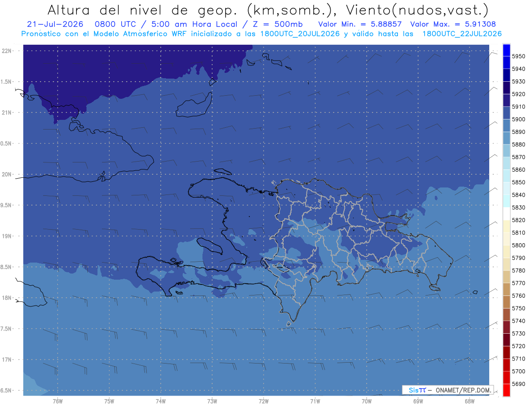Click the '5820' legend value
The height and width of the screenshot is (407, 527).
(518, 220)
